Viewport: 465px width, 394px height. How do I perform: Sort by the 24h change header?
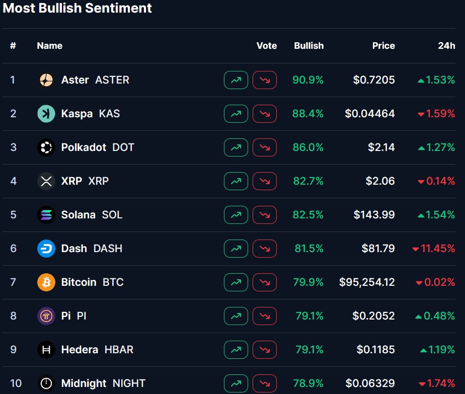[x=446, y=46]
